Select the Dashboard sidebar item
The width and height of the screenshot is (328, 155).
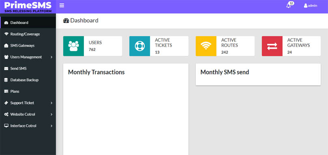coord(28,23)
